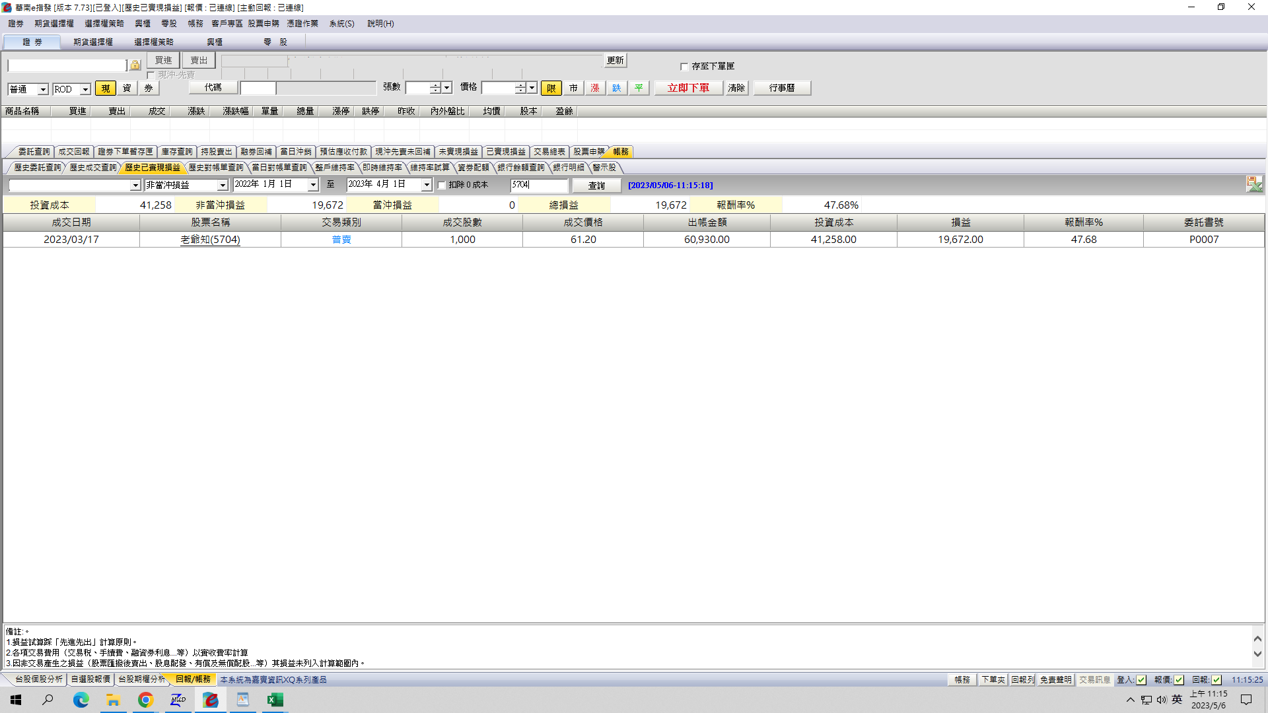Click the lock icon beside account field
Image resolution: width=1268 pixels, height=713 pixels.
(x=135, y=65)
